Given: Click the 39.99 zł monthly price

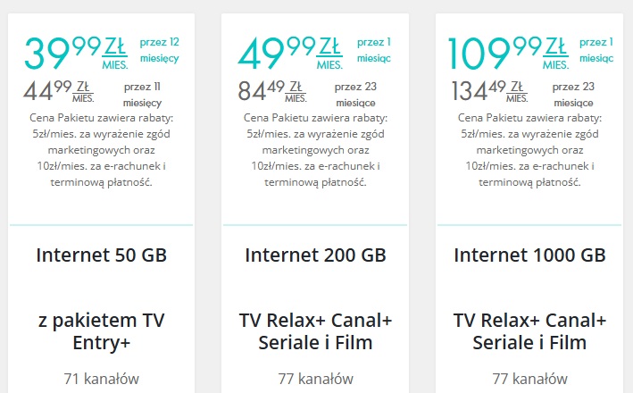Looking at the screenshot, I should click(x=76, y=53).
